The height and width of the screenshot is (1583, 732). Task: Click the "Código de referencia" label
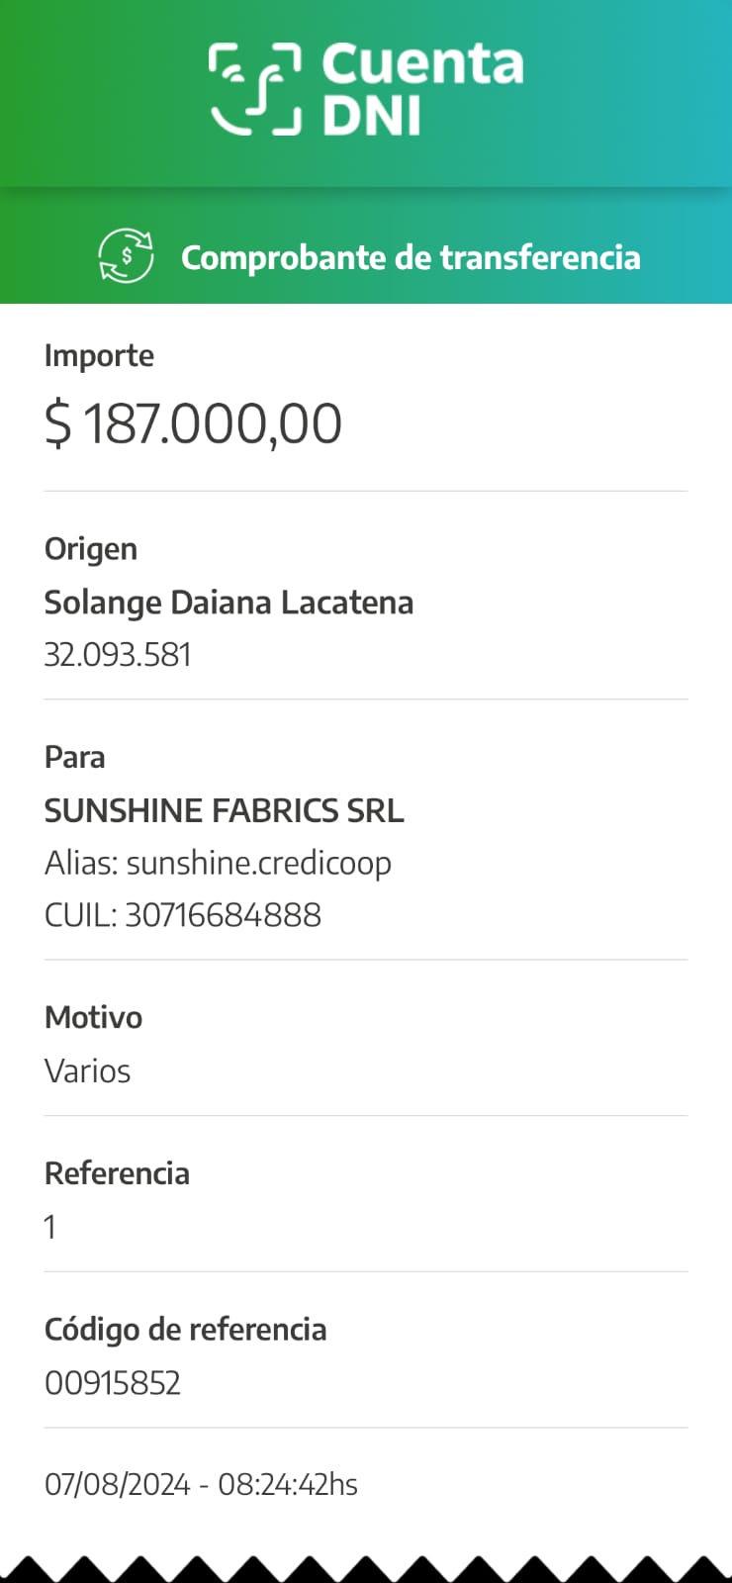185,1330
